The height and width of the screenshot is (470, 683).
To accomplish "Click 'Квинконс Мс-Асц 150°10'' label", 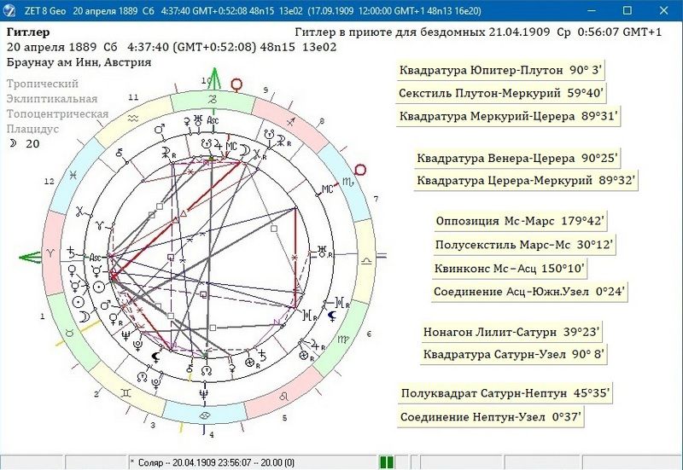I will coord(509,268).
